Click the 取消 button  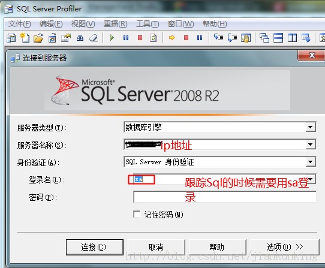156,247
